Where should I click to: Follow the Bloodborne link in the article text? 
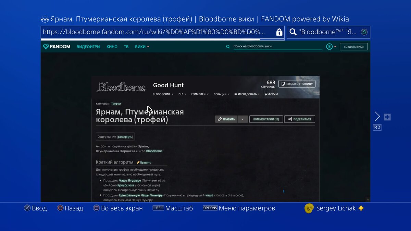click(154, 151)
